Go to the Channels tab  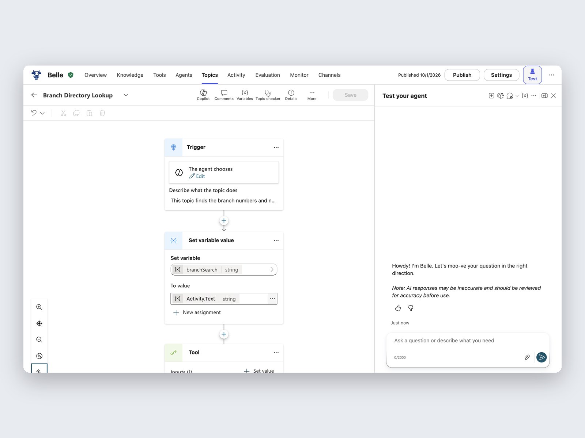[329, 75]
